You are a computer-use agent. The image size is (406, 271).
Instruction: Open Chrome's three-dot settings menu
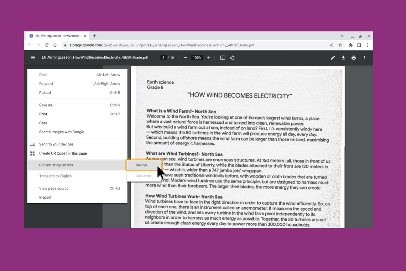click(367, 45)
